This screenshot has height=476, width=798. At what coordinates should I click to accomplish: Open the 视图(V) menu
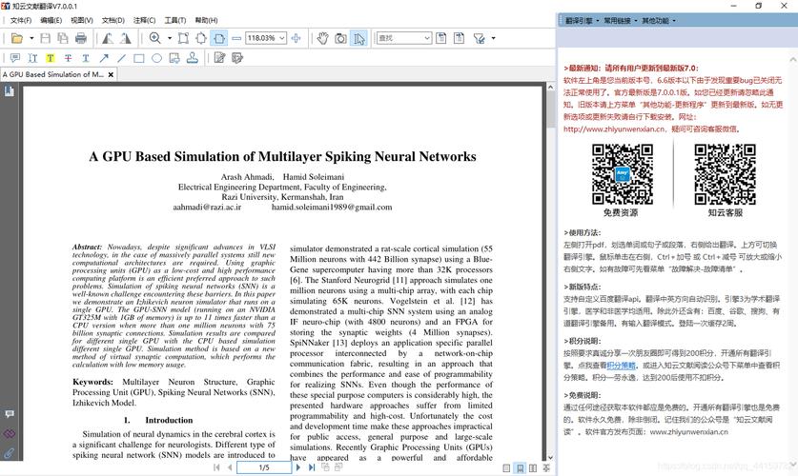click(x=82, y=20)
